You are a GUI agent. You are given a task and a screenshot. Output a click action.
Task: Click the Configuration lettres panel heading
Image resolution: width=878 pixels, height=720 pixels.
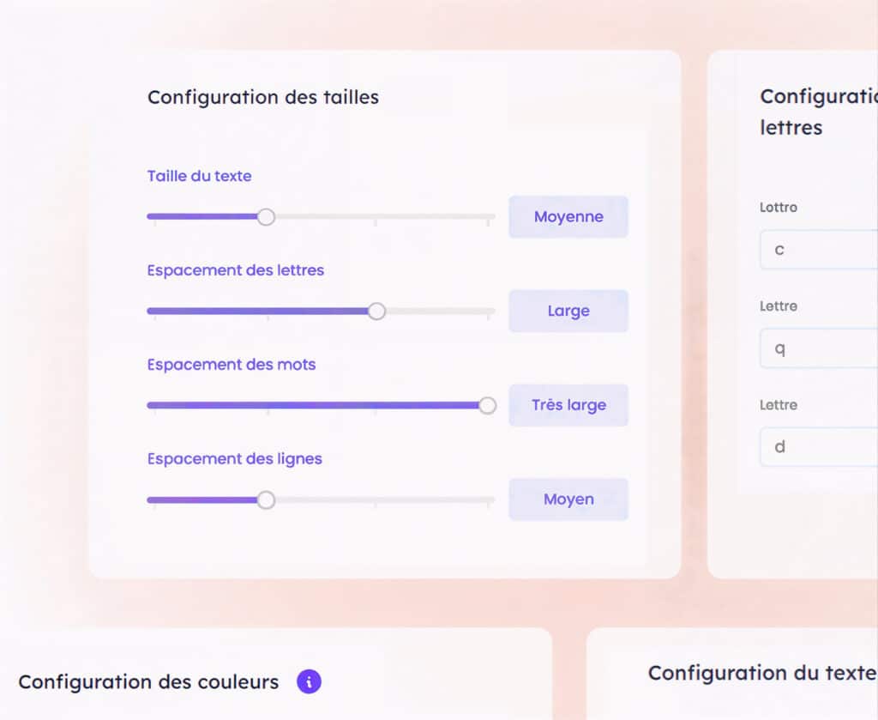pyautogui.click(x=817, y=112)
